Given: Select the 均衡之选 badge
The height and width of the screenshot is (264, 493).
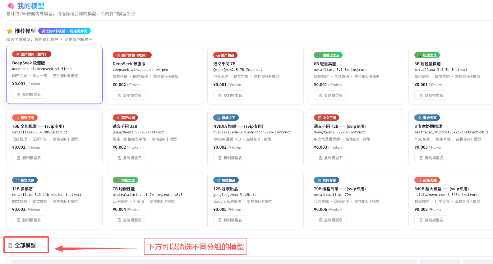Looking at the screenshot, I should 125,180.
